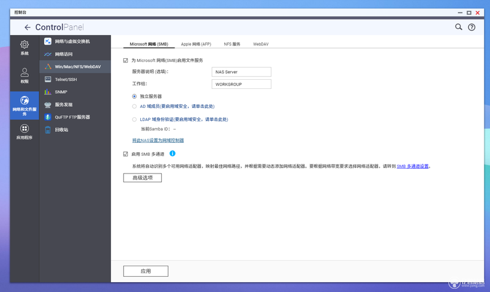Image resolution: width=490 pixels, height=292 pixels.
Task: Open SMB 多通道设置 link
Action: coord(412,166)
